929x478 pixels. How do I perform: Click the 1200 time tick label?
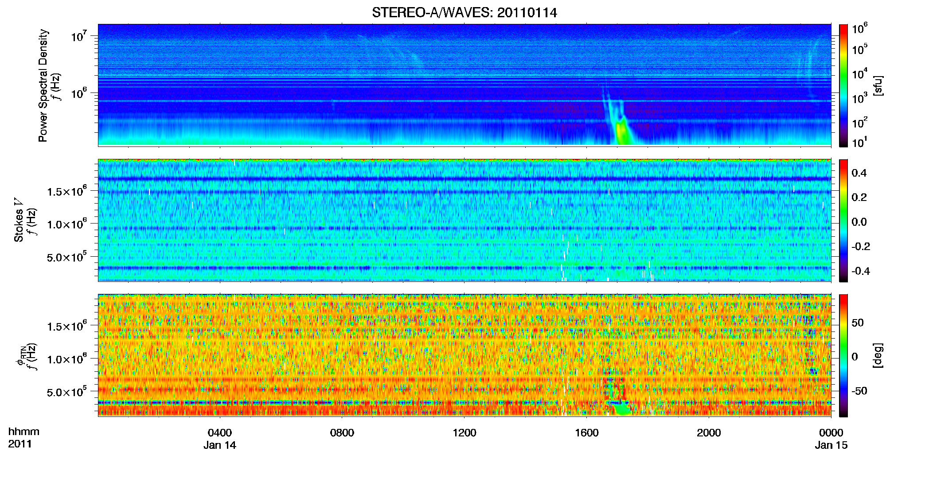click(464, 432)
